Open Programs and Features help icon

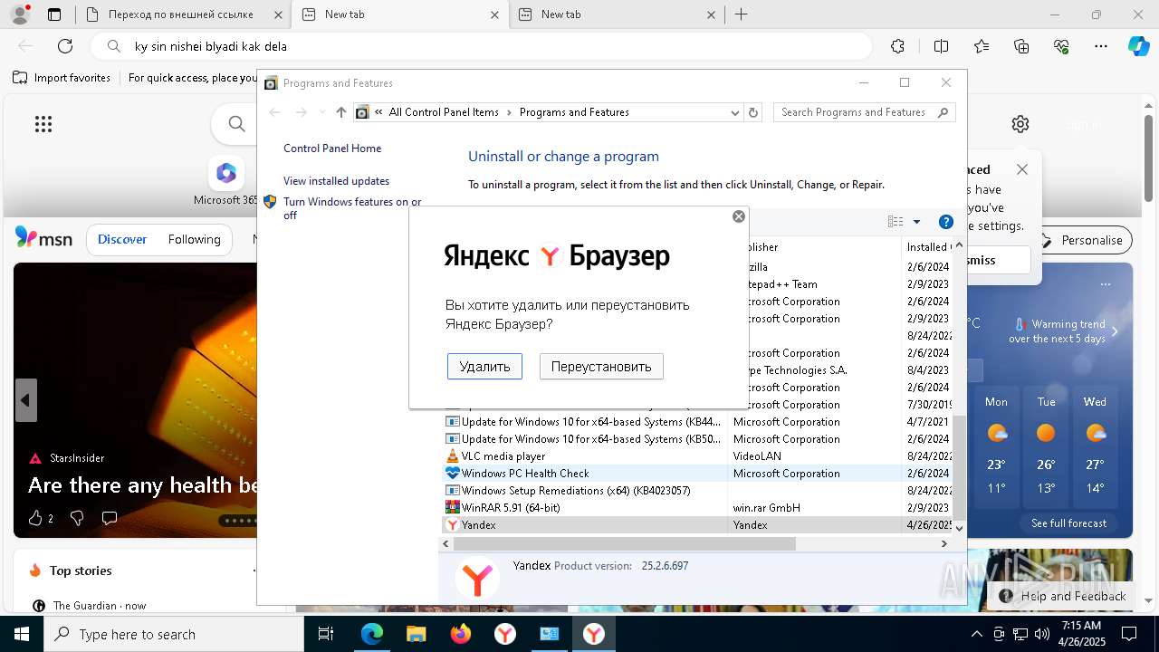tap(946, 222)
